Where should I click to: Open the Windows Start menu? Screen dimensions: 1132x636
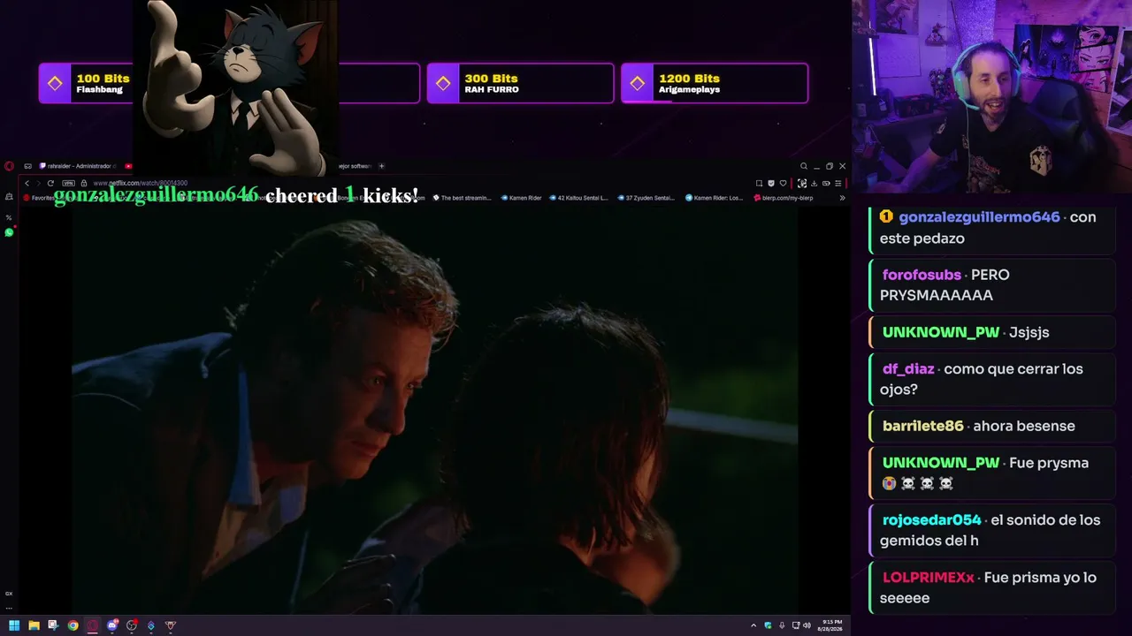coord(14,625)
